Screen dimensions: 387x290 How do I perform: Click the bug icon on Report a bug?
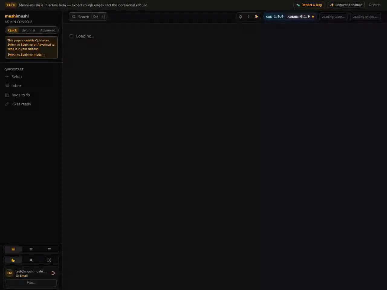point(298,5)
